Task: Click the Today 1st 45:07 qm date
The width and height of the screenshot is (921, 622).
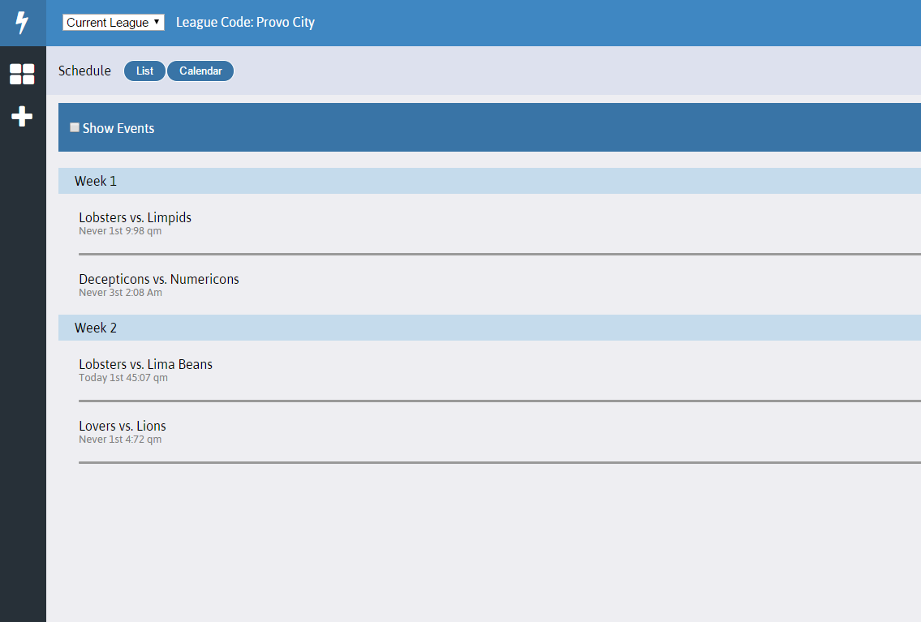Action: tap(123, 378)
